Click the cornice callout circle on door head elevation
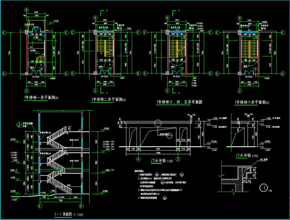This screenshot has height=220, width=290. pyautogui.click(x=158, y=123)
